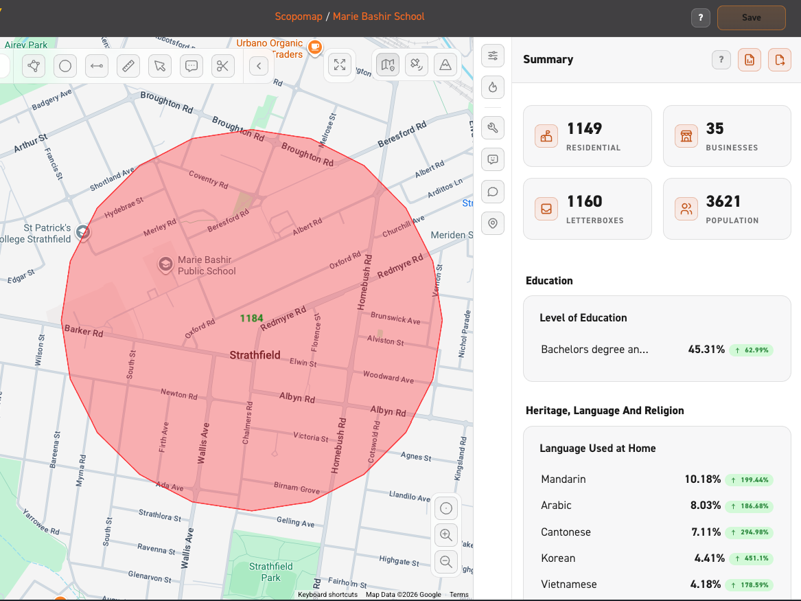
Task: Switch to terrain map view
Action: (445, 65)
